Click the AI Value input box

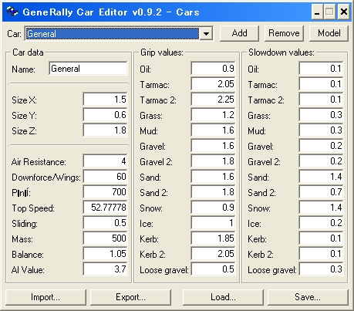coord(105,269)
